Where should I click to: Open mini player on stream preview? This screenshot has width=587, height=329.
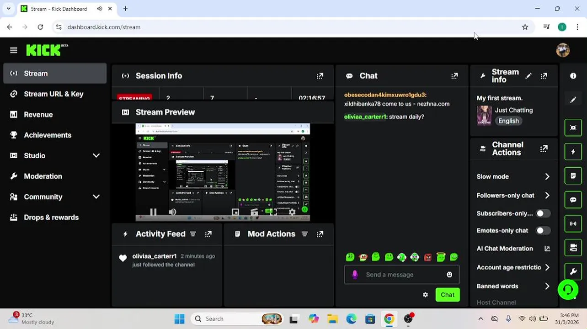235,212
